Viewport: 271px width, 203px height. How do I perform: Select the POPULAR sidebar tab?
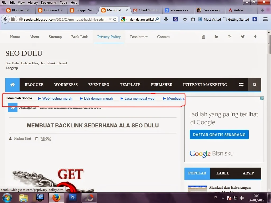(x=197, y=173)
